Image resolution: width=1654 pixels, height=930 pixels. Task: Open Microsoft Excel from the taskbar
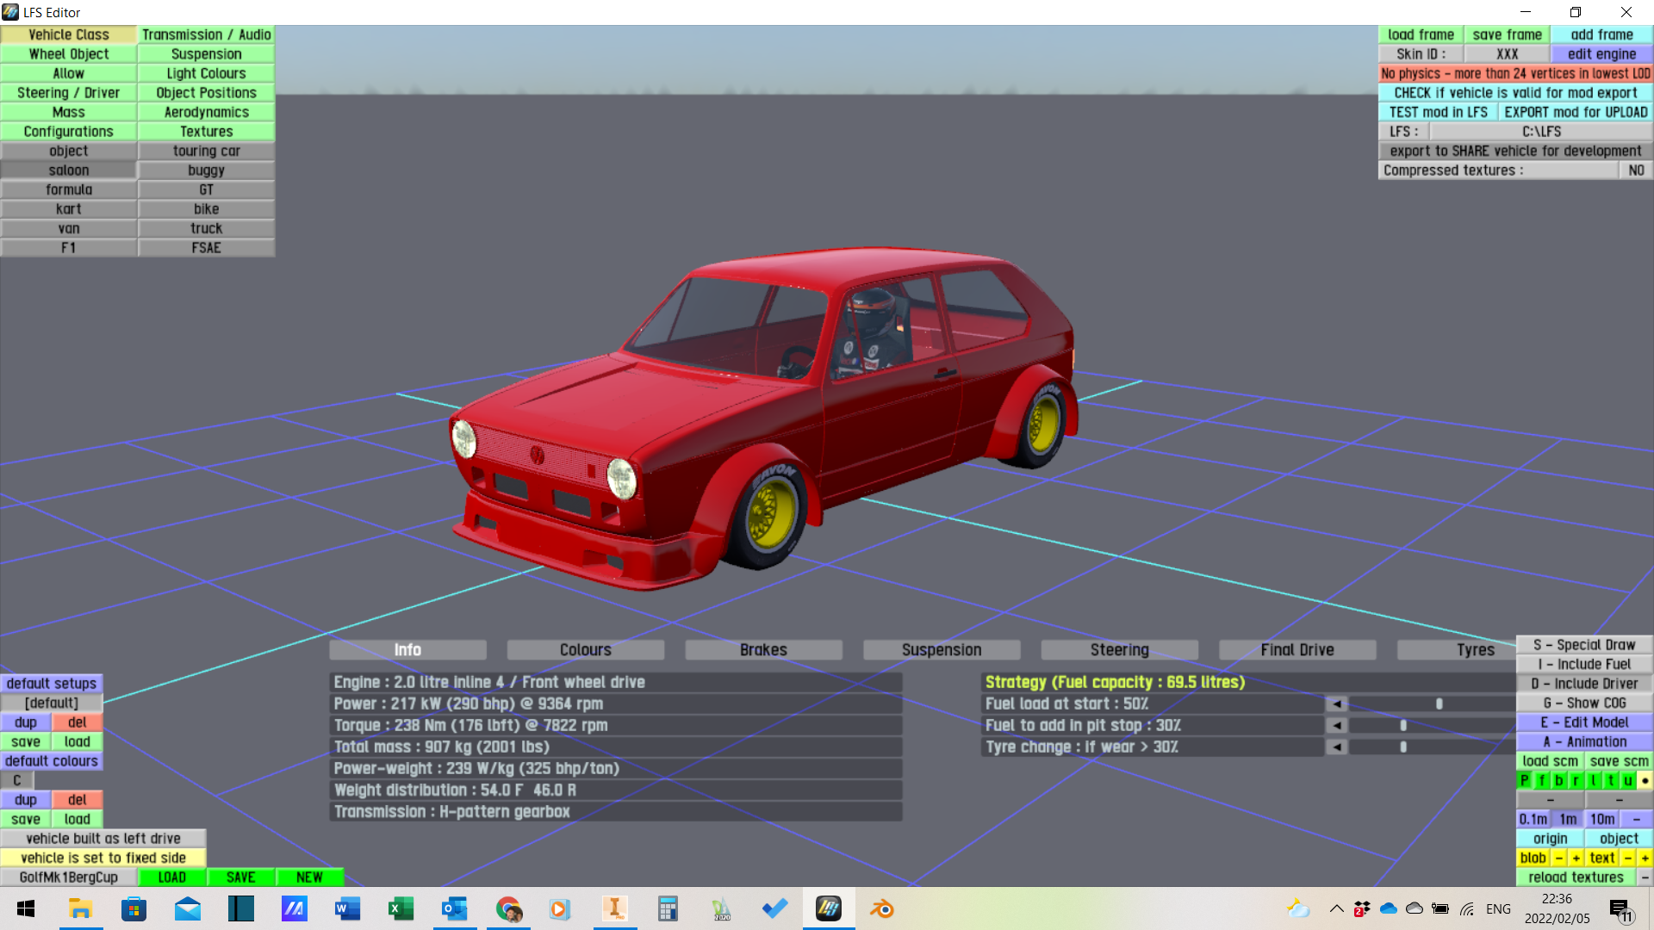click(401, 909)
